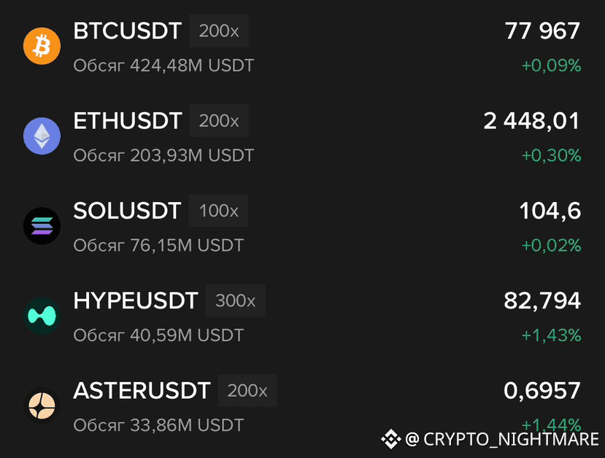Select the HYPEUSDT pair name
Screen dimensions: 605x458
pyautogui.click(x=136, y=300)
